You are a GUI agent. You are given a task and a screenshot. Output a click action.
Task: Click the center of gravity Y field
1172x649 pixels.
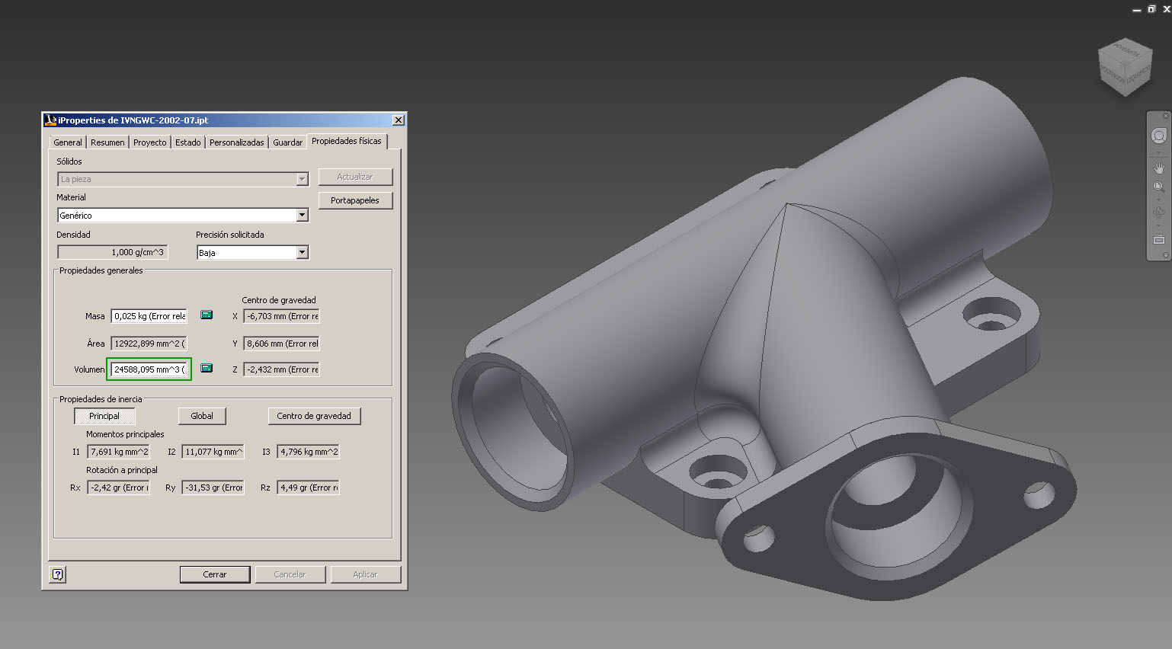[281, 344]
